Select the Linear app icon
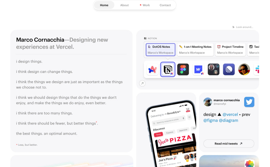The width and height of the screenshot is (270, 167). pos(229,69)
